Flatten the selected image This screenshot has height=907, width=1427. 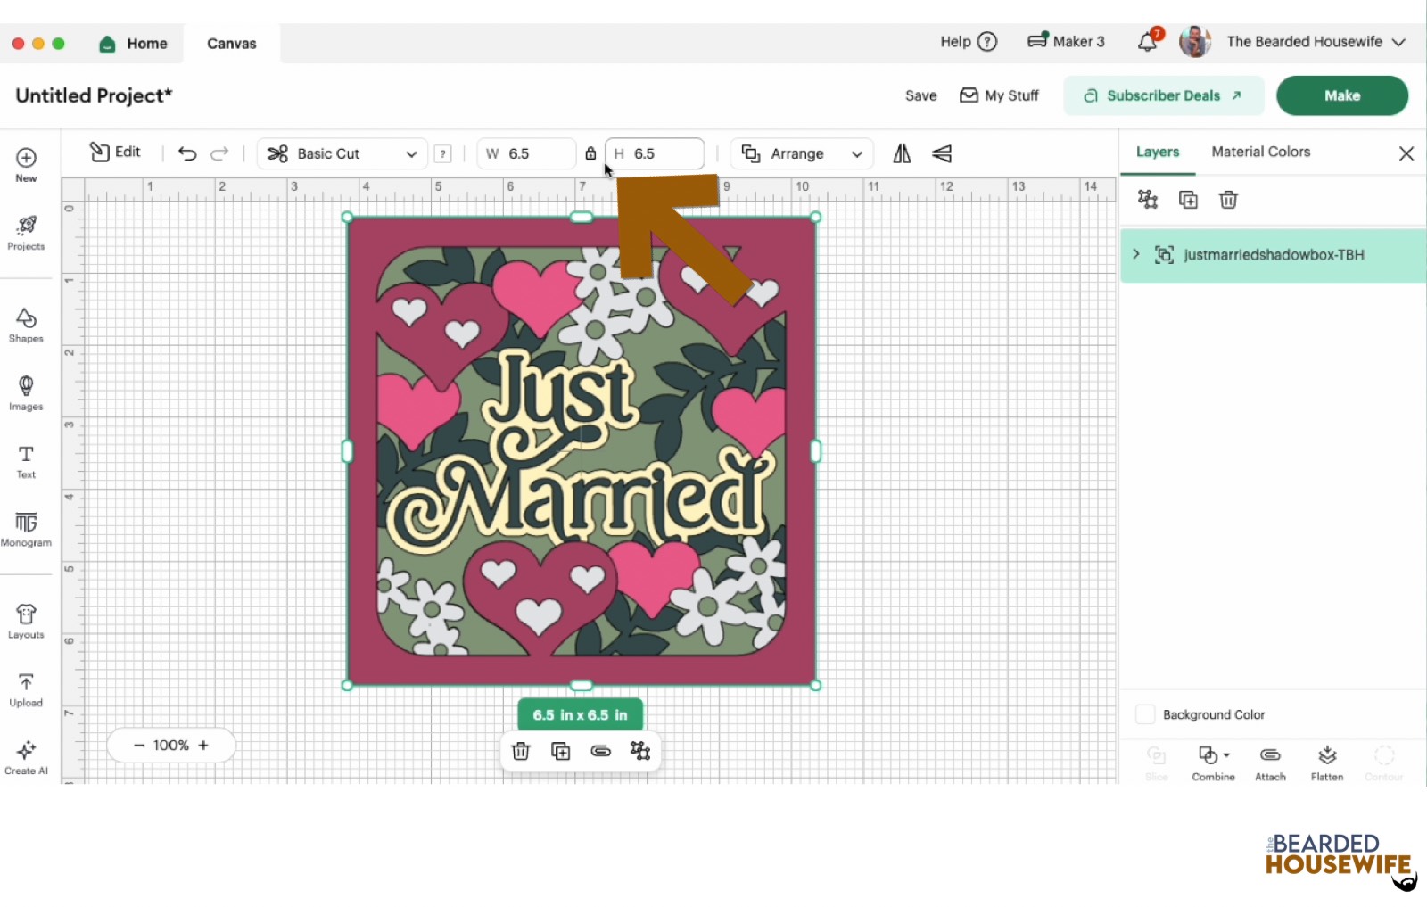point(1327,763)
